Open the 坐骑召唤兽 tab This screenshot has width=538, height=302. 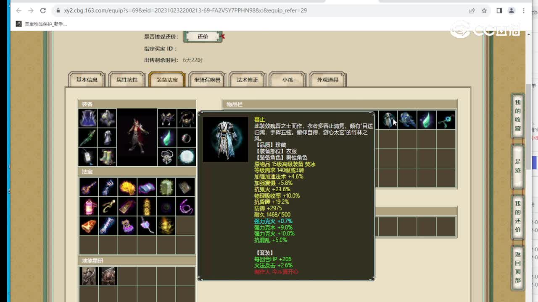[207, 79]
